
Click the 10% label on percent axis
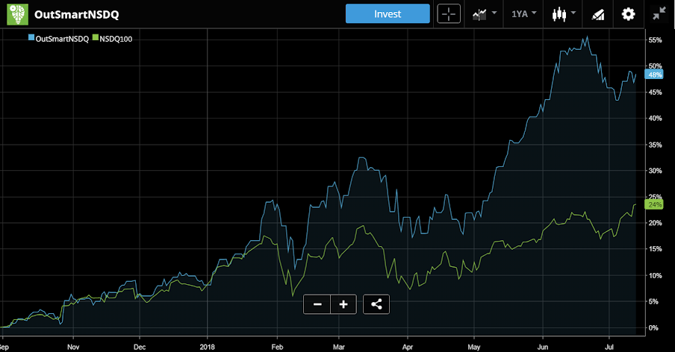click(655, 275)
